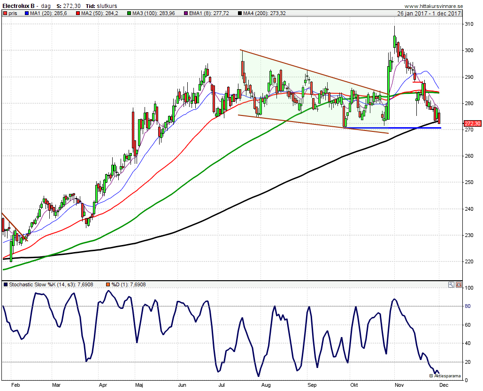Click the 230 price axis label
The height and width of the screenshot is (391, 483).
[x=469, y=236]
